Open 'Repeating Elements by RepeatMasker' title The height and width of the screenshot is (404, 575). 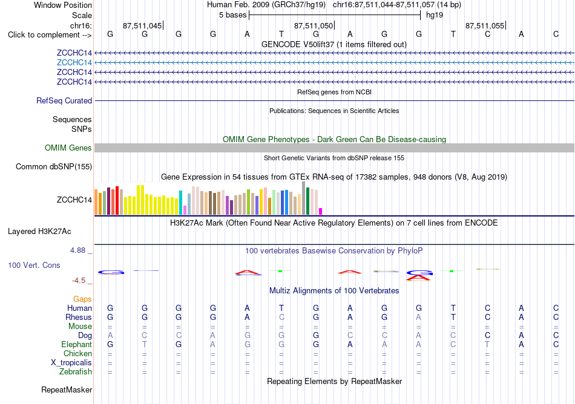pyautogui.click(x=335, y=382)
